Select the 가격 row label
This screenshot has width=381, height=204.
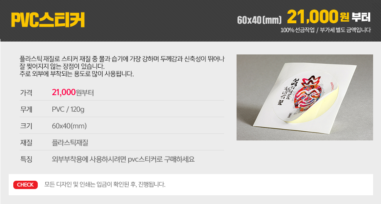pos(26,93)
